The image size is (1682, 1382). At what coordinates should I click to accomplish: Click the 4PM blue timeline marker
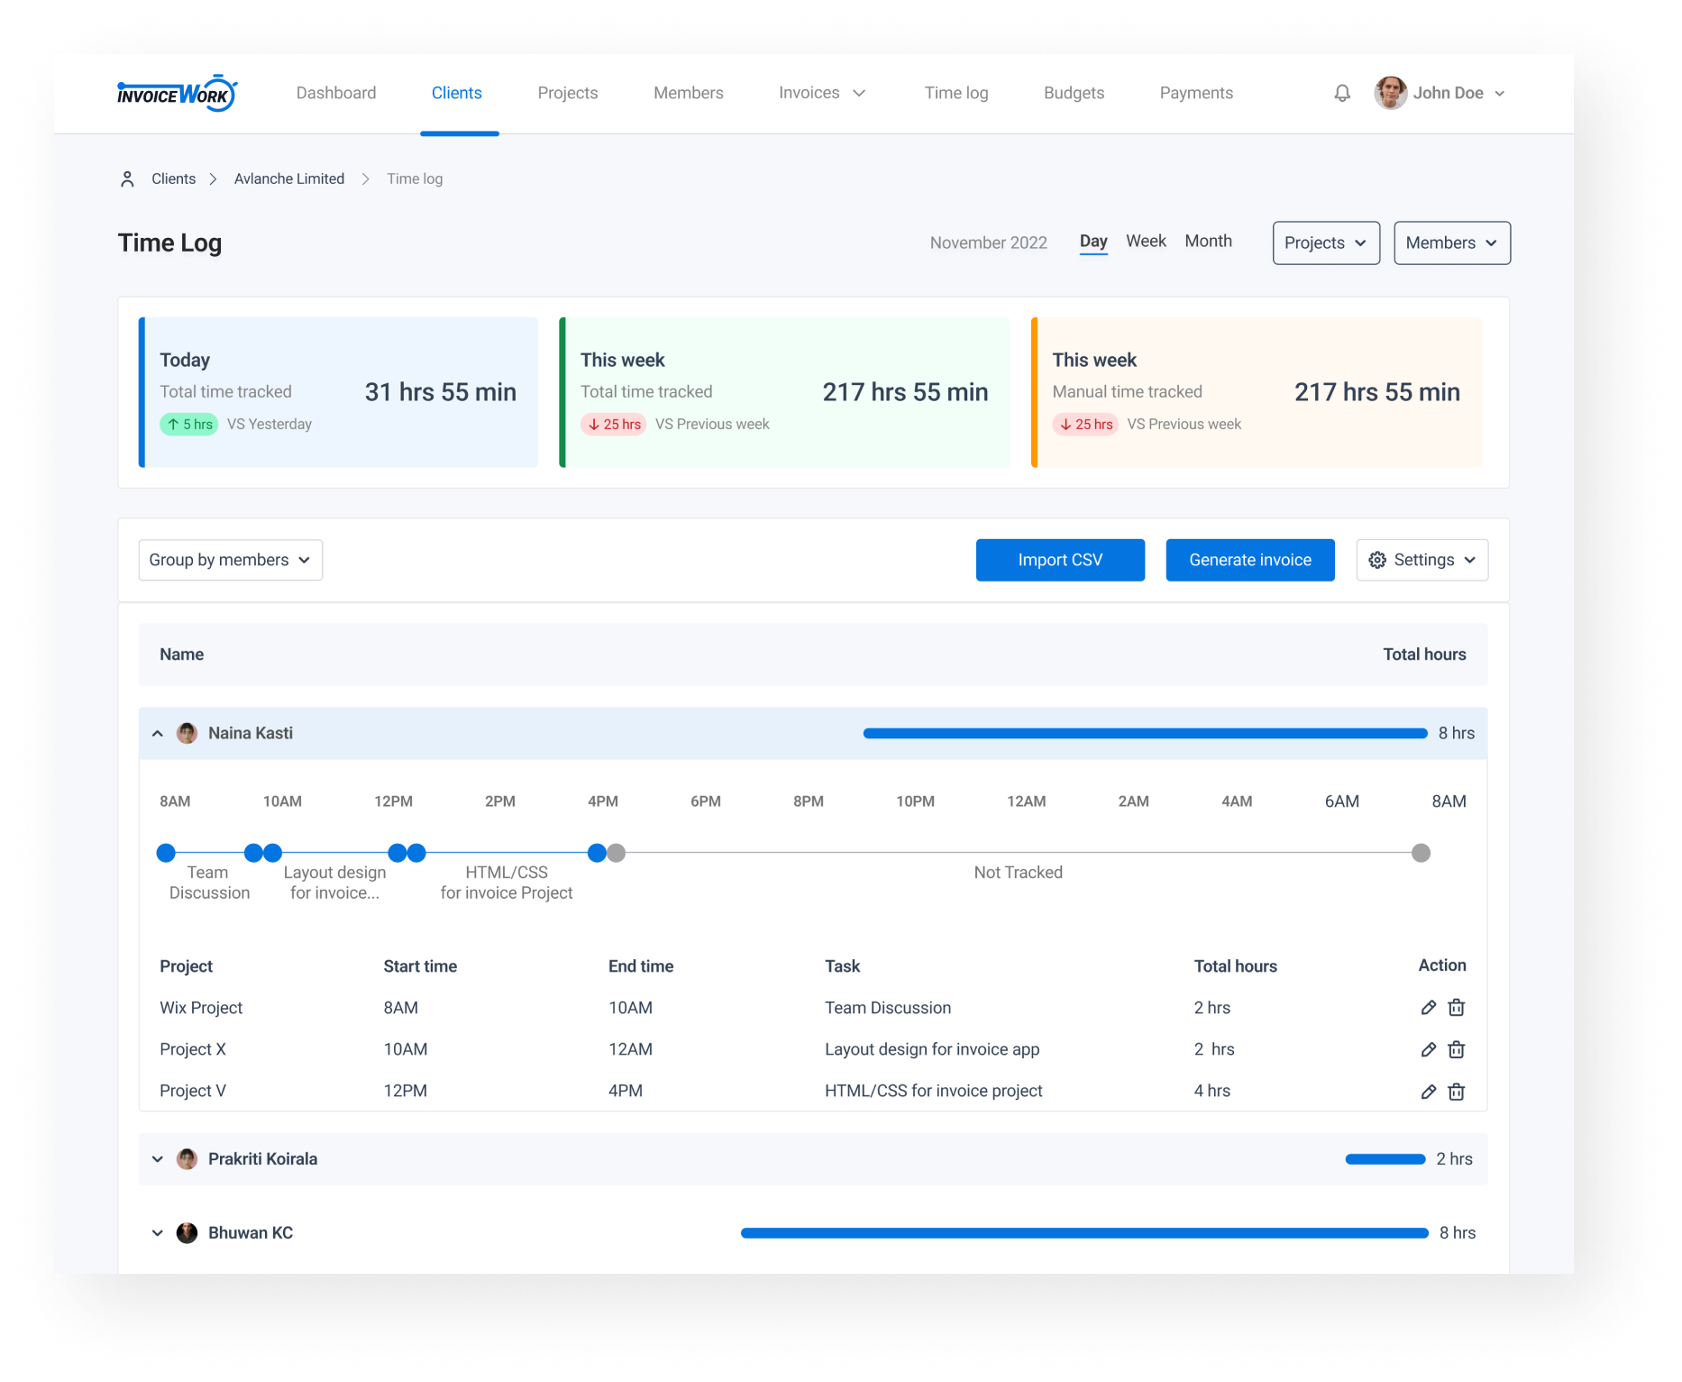tap(597, 853)
